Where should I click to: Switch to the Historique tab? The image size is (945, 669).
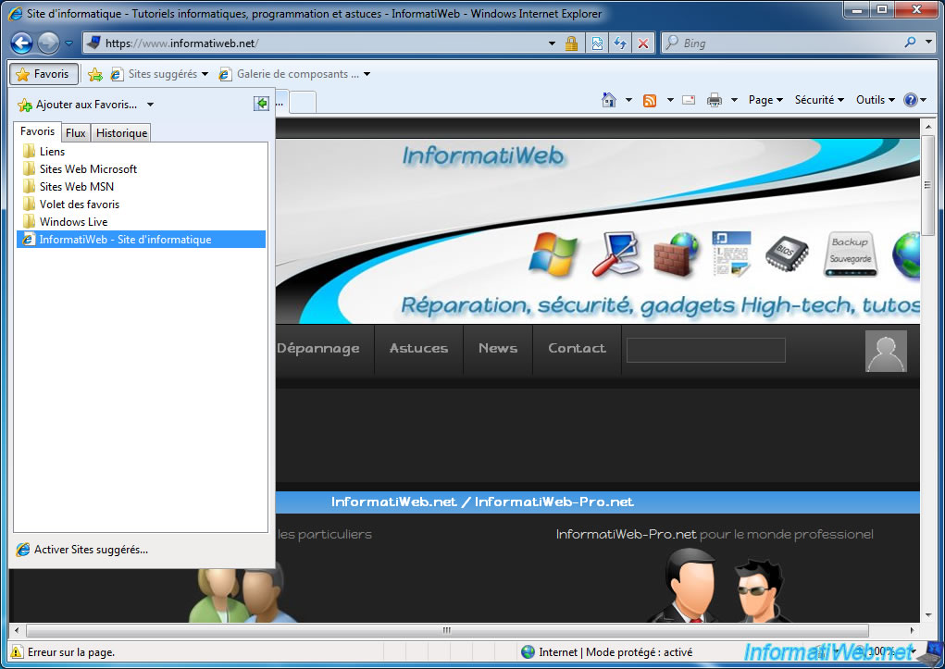pyautogui.click(x=121, y=132)
